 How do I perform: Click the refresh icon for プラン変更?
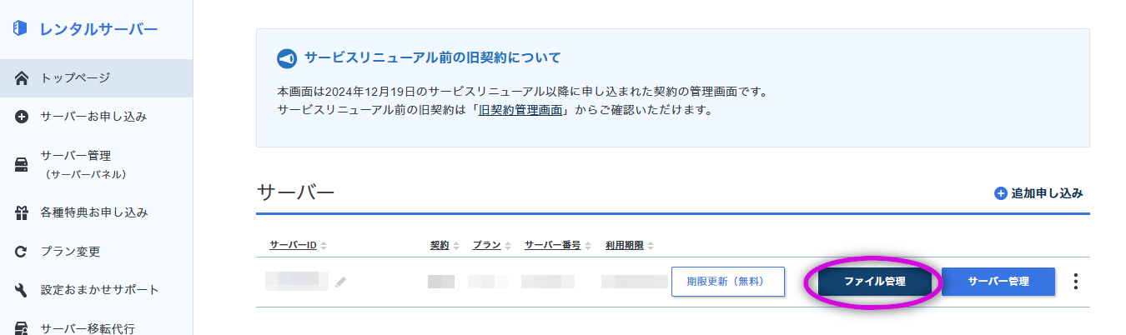[x=23, y=252]
